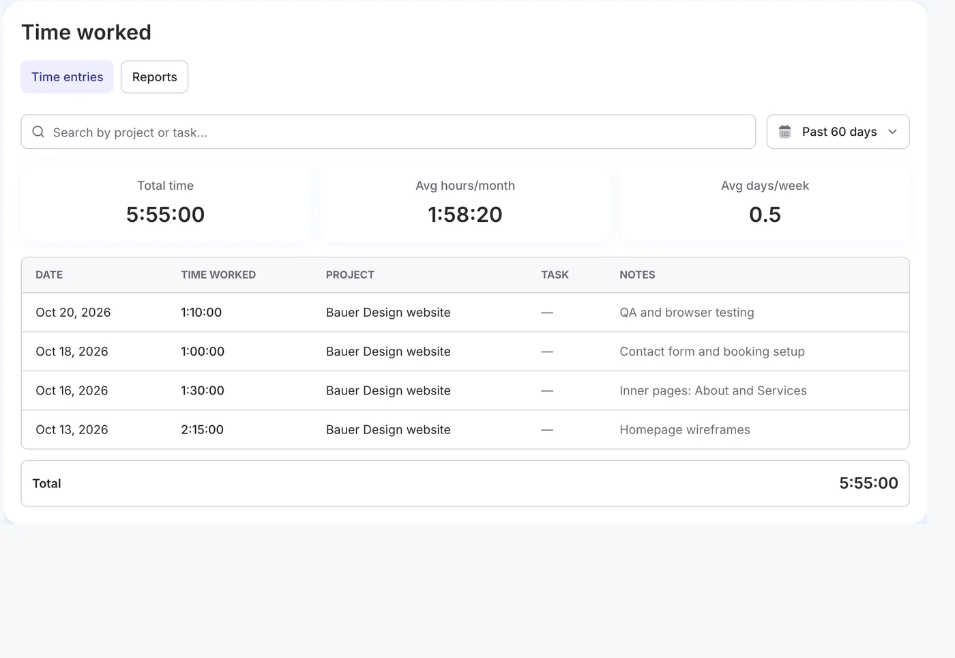Click the Avg days/week value 0.5
955x658 pixels.
765,214
